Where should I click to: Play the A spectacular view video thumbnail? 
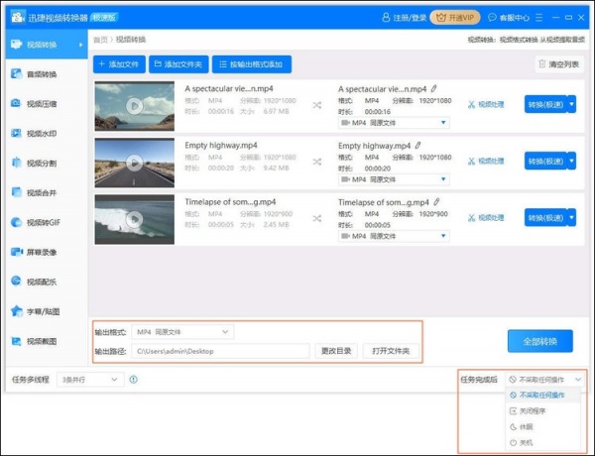[134, 106]
